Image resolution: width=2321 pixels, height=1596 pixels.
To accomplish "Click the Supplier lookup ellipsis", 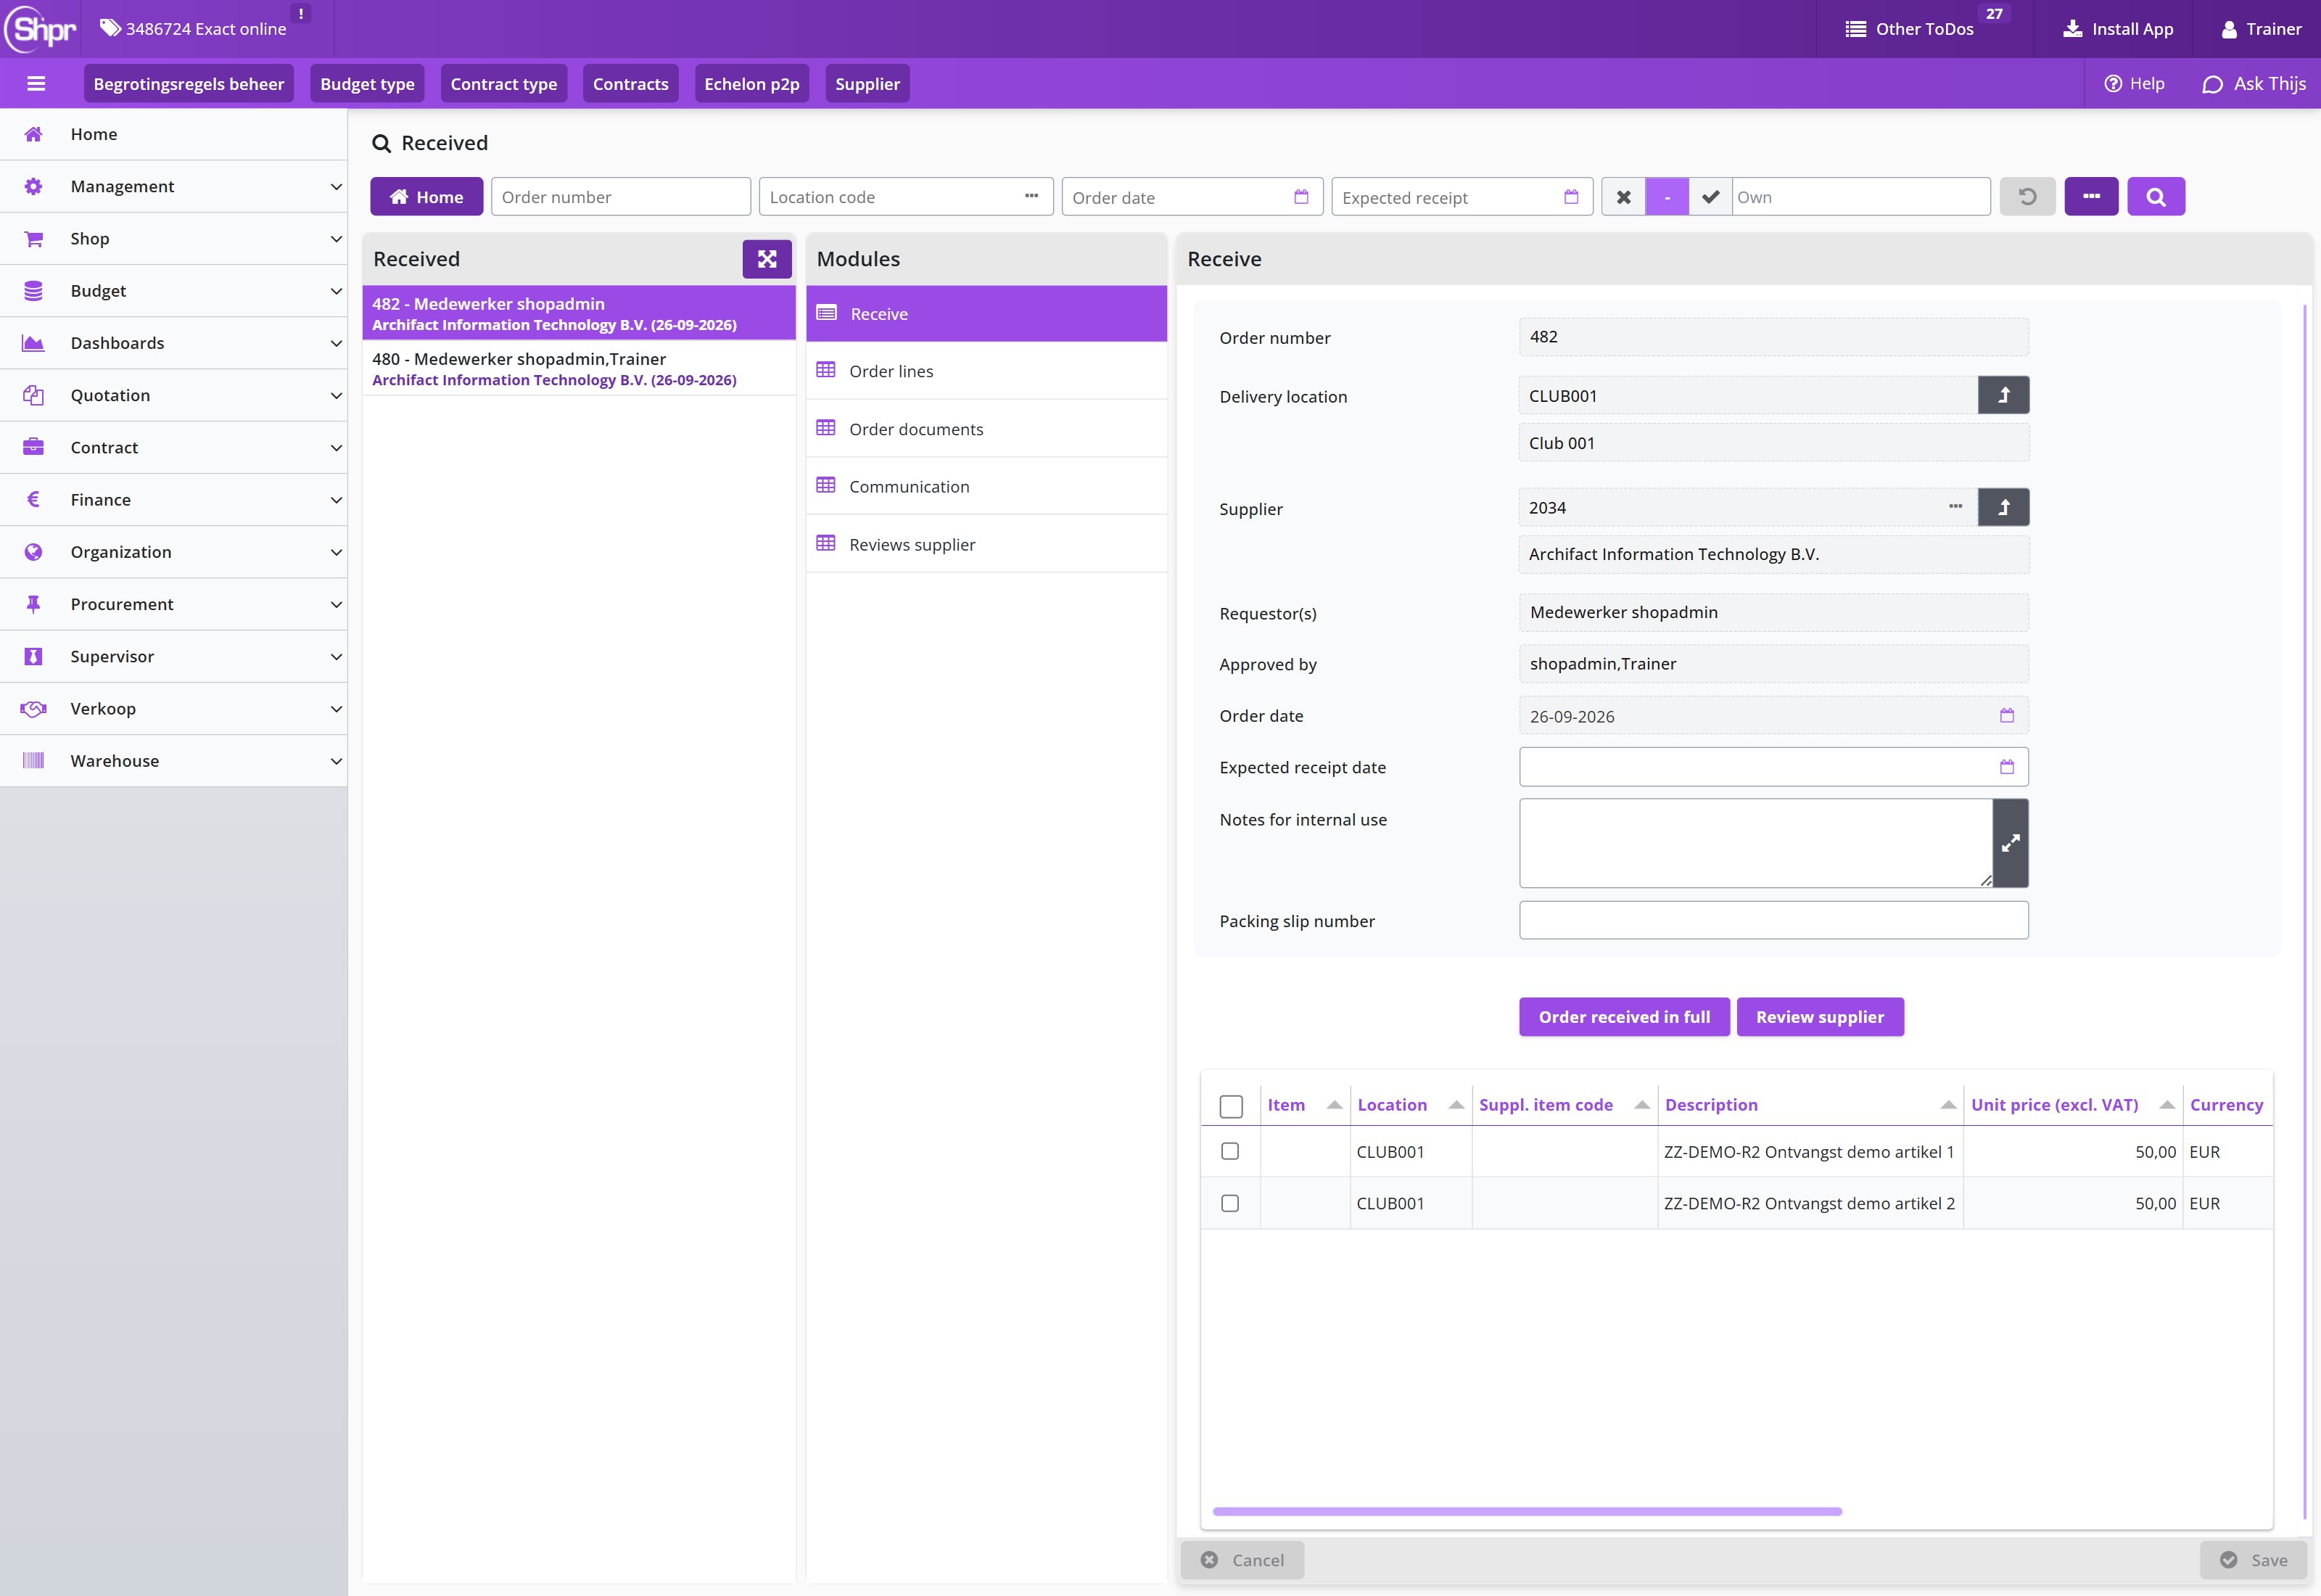I will 1955,507.
